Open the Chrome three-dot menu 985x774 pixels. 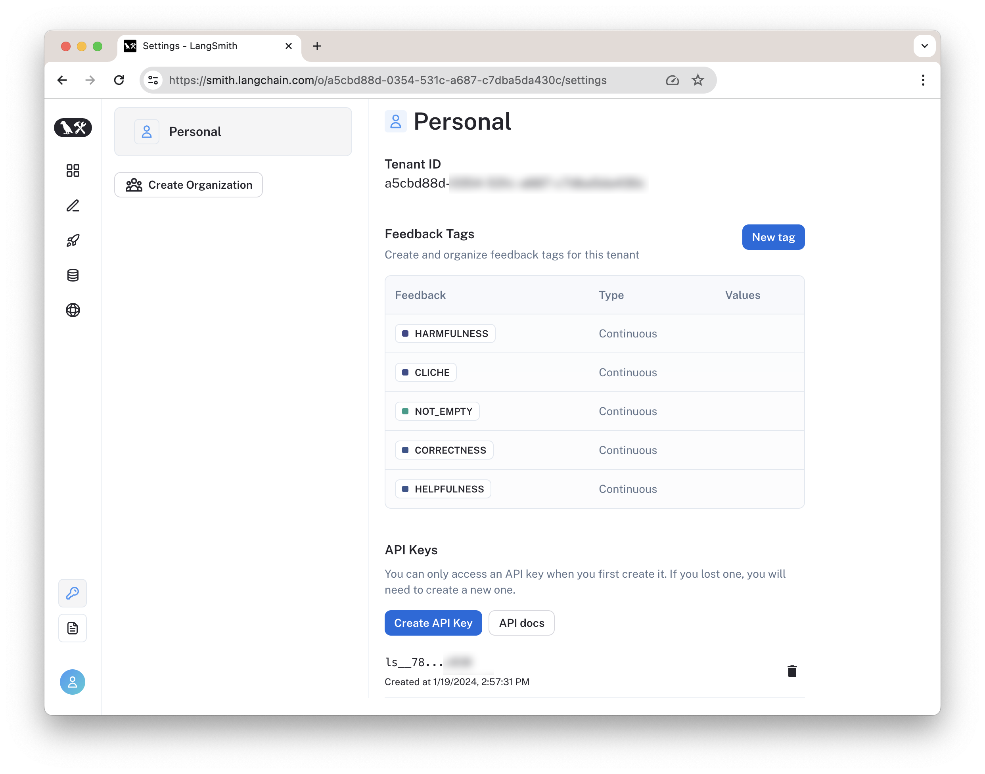tap(923, 80)
